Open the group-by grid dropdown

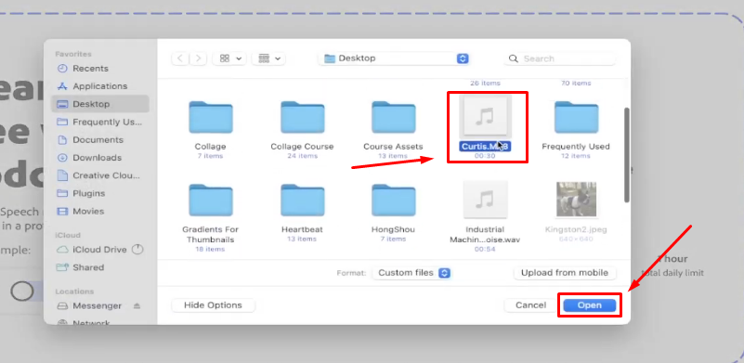point(268,58)
